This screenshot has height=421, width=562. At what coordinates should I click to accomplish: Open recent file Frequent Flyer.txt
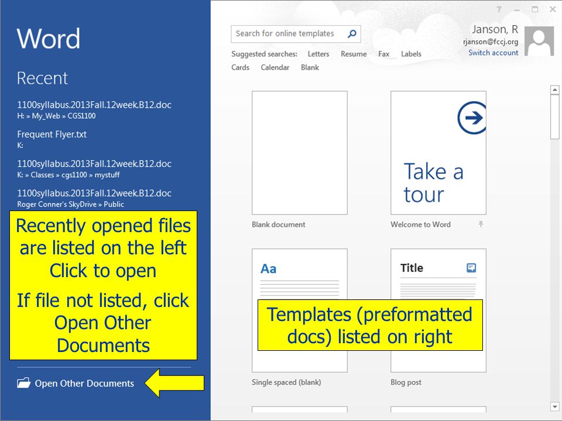pos(52,139)
